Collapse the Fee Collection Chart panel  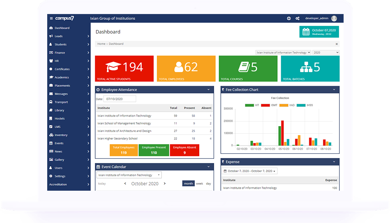click(334, 90)
